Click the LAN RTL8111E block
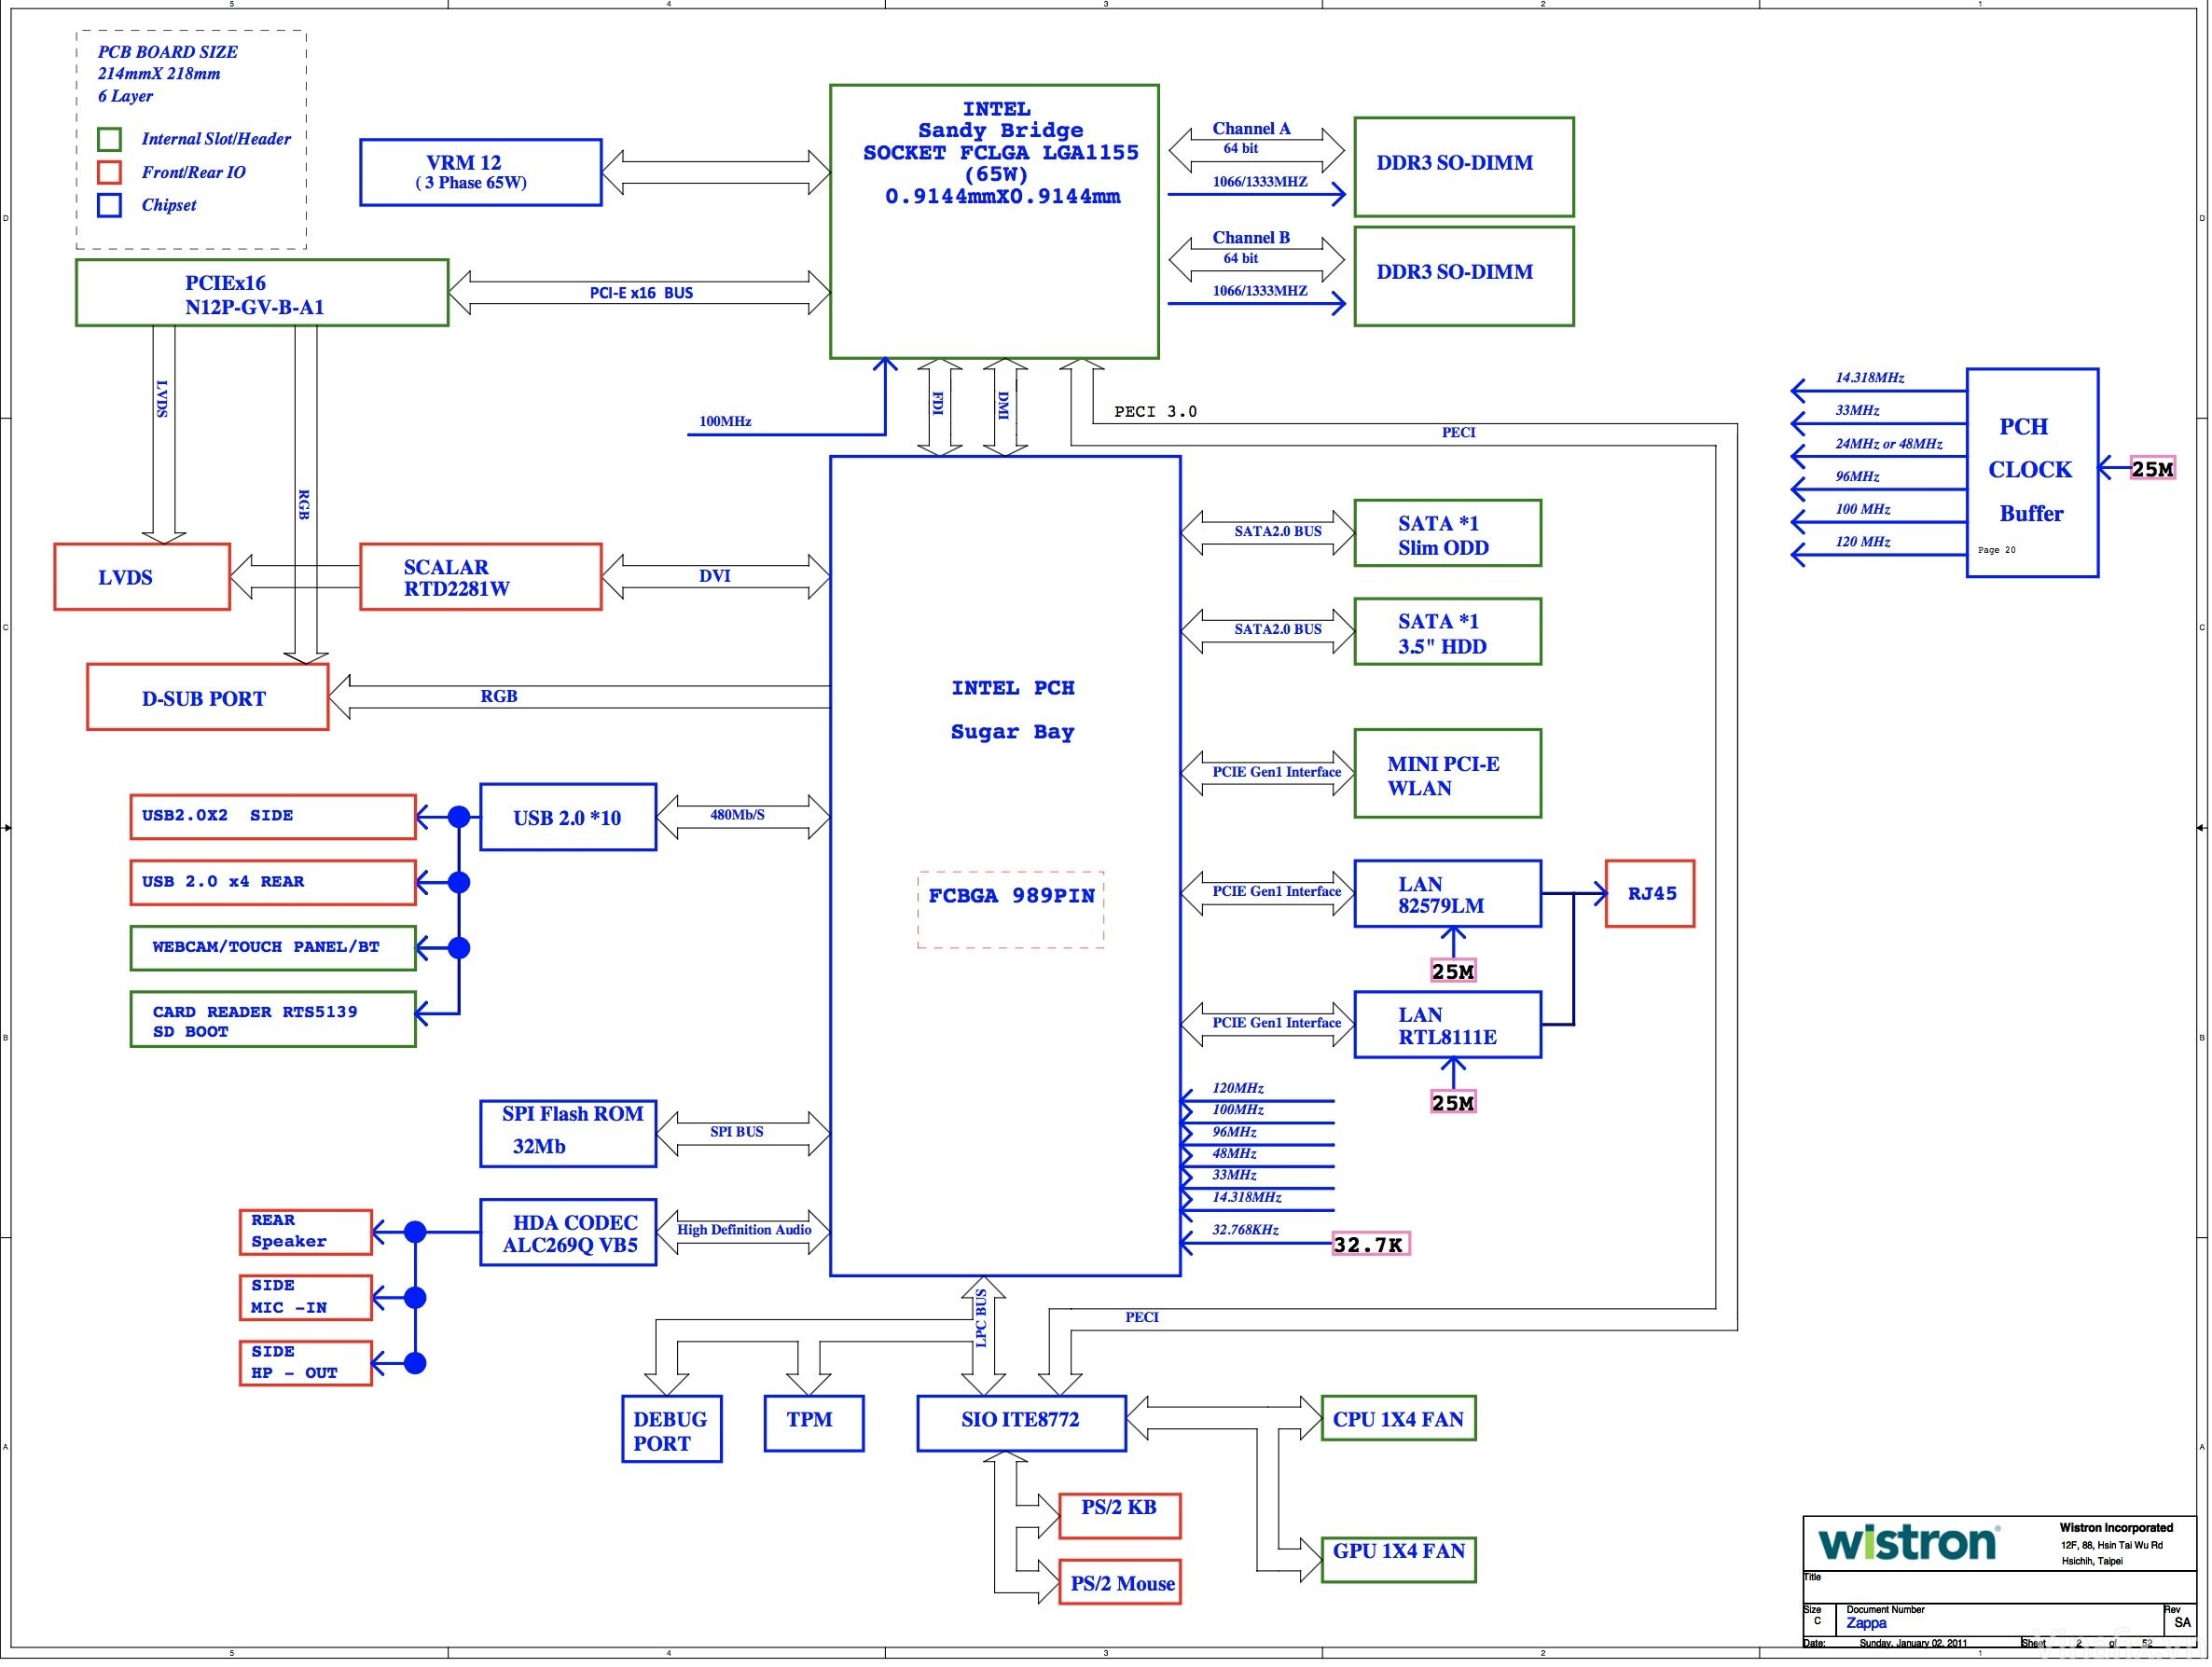This screenshot has height=1667, width=2212. 1448,1025
